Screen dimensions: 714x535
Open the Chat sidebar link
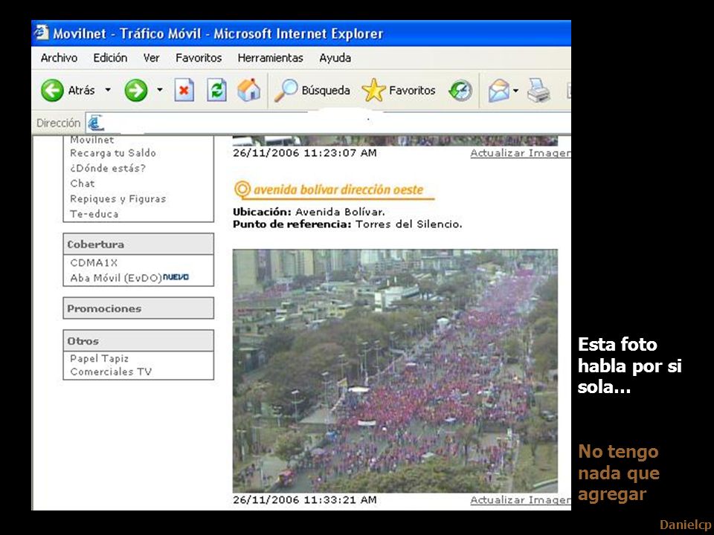coord(83,184)
